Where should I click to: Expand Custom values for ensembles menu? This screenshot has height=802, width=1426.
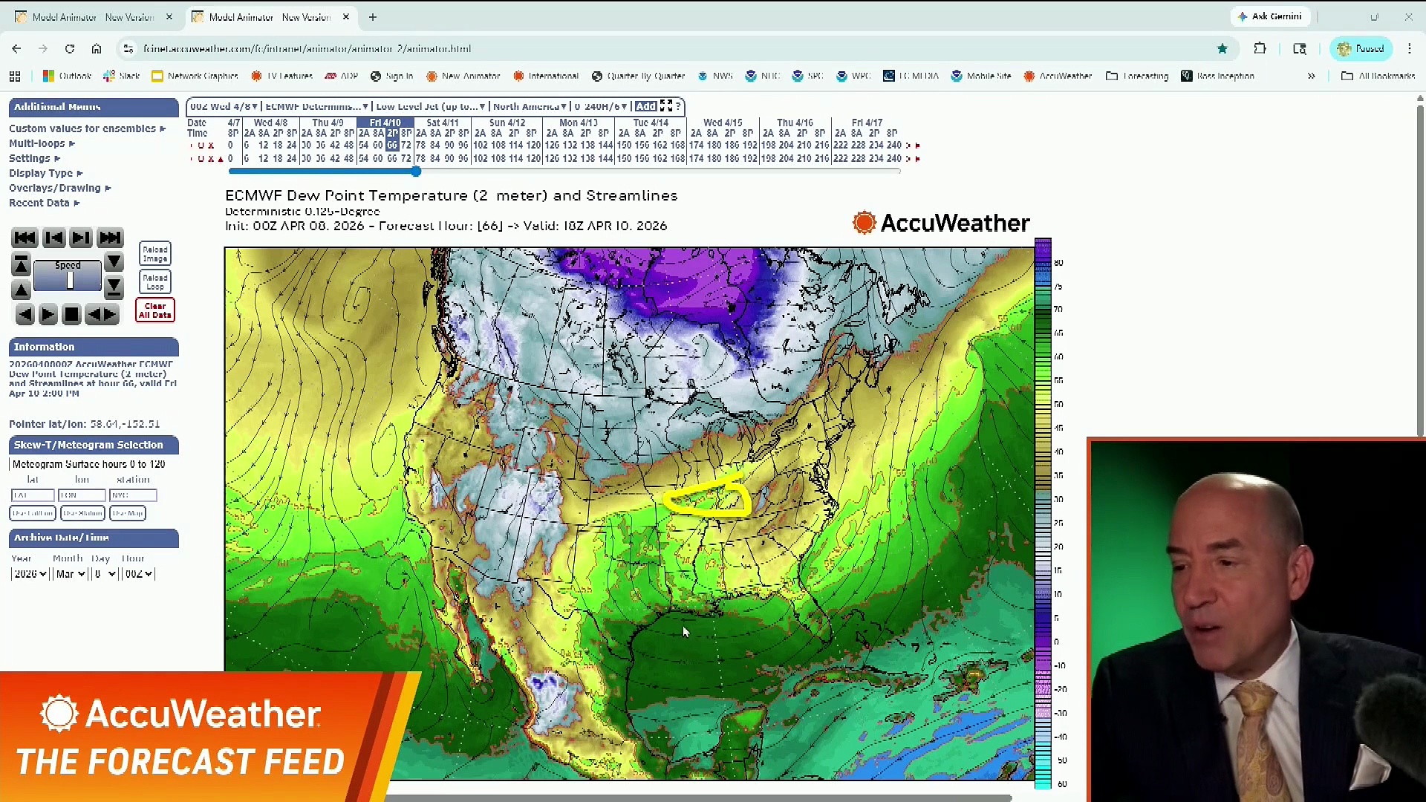coord(87,128)
